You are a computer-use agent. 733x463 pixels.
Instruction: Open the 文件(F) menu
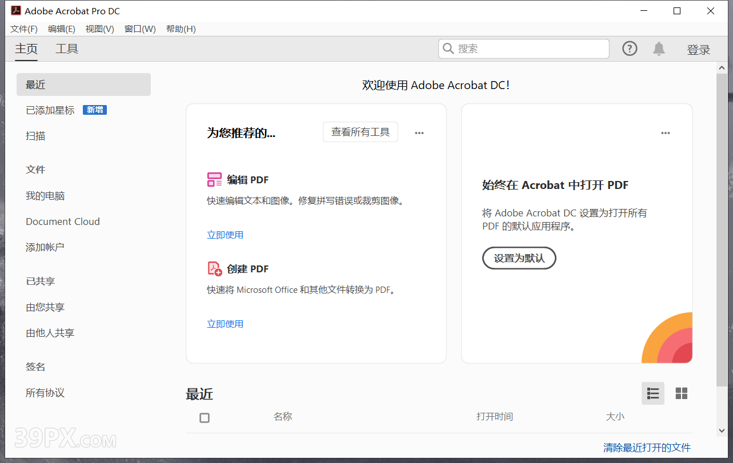click(x=24, y=29)
